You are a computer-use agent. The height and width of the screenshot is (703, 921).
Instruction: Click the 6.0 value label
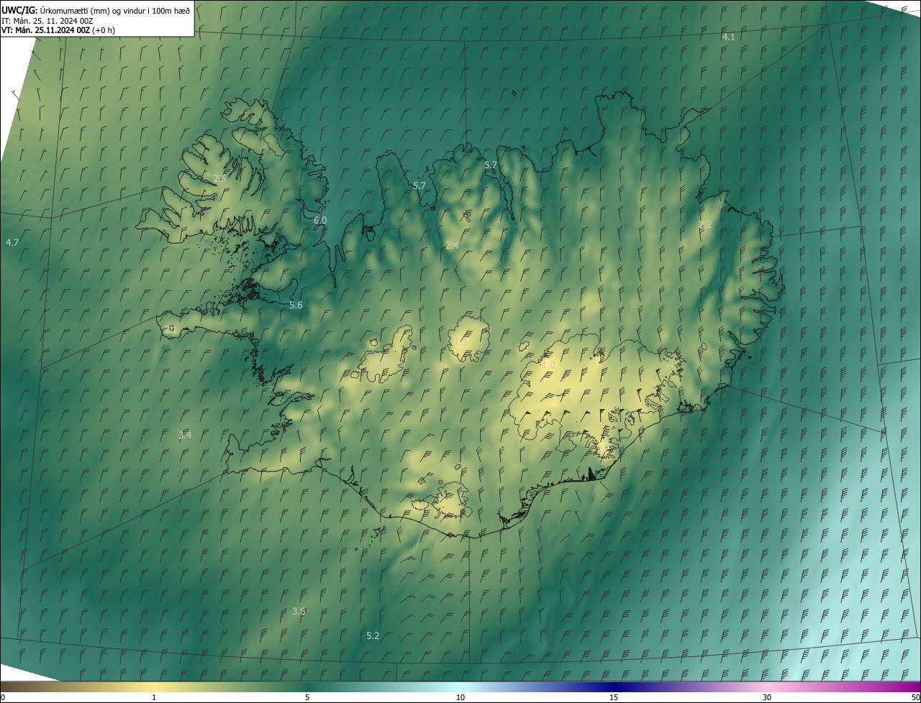tap(320, 220)
